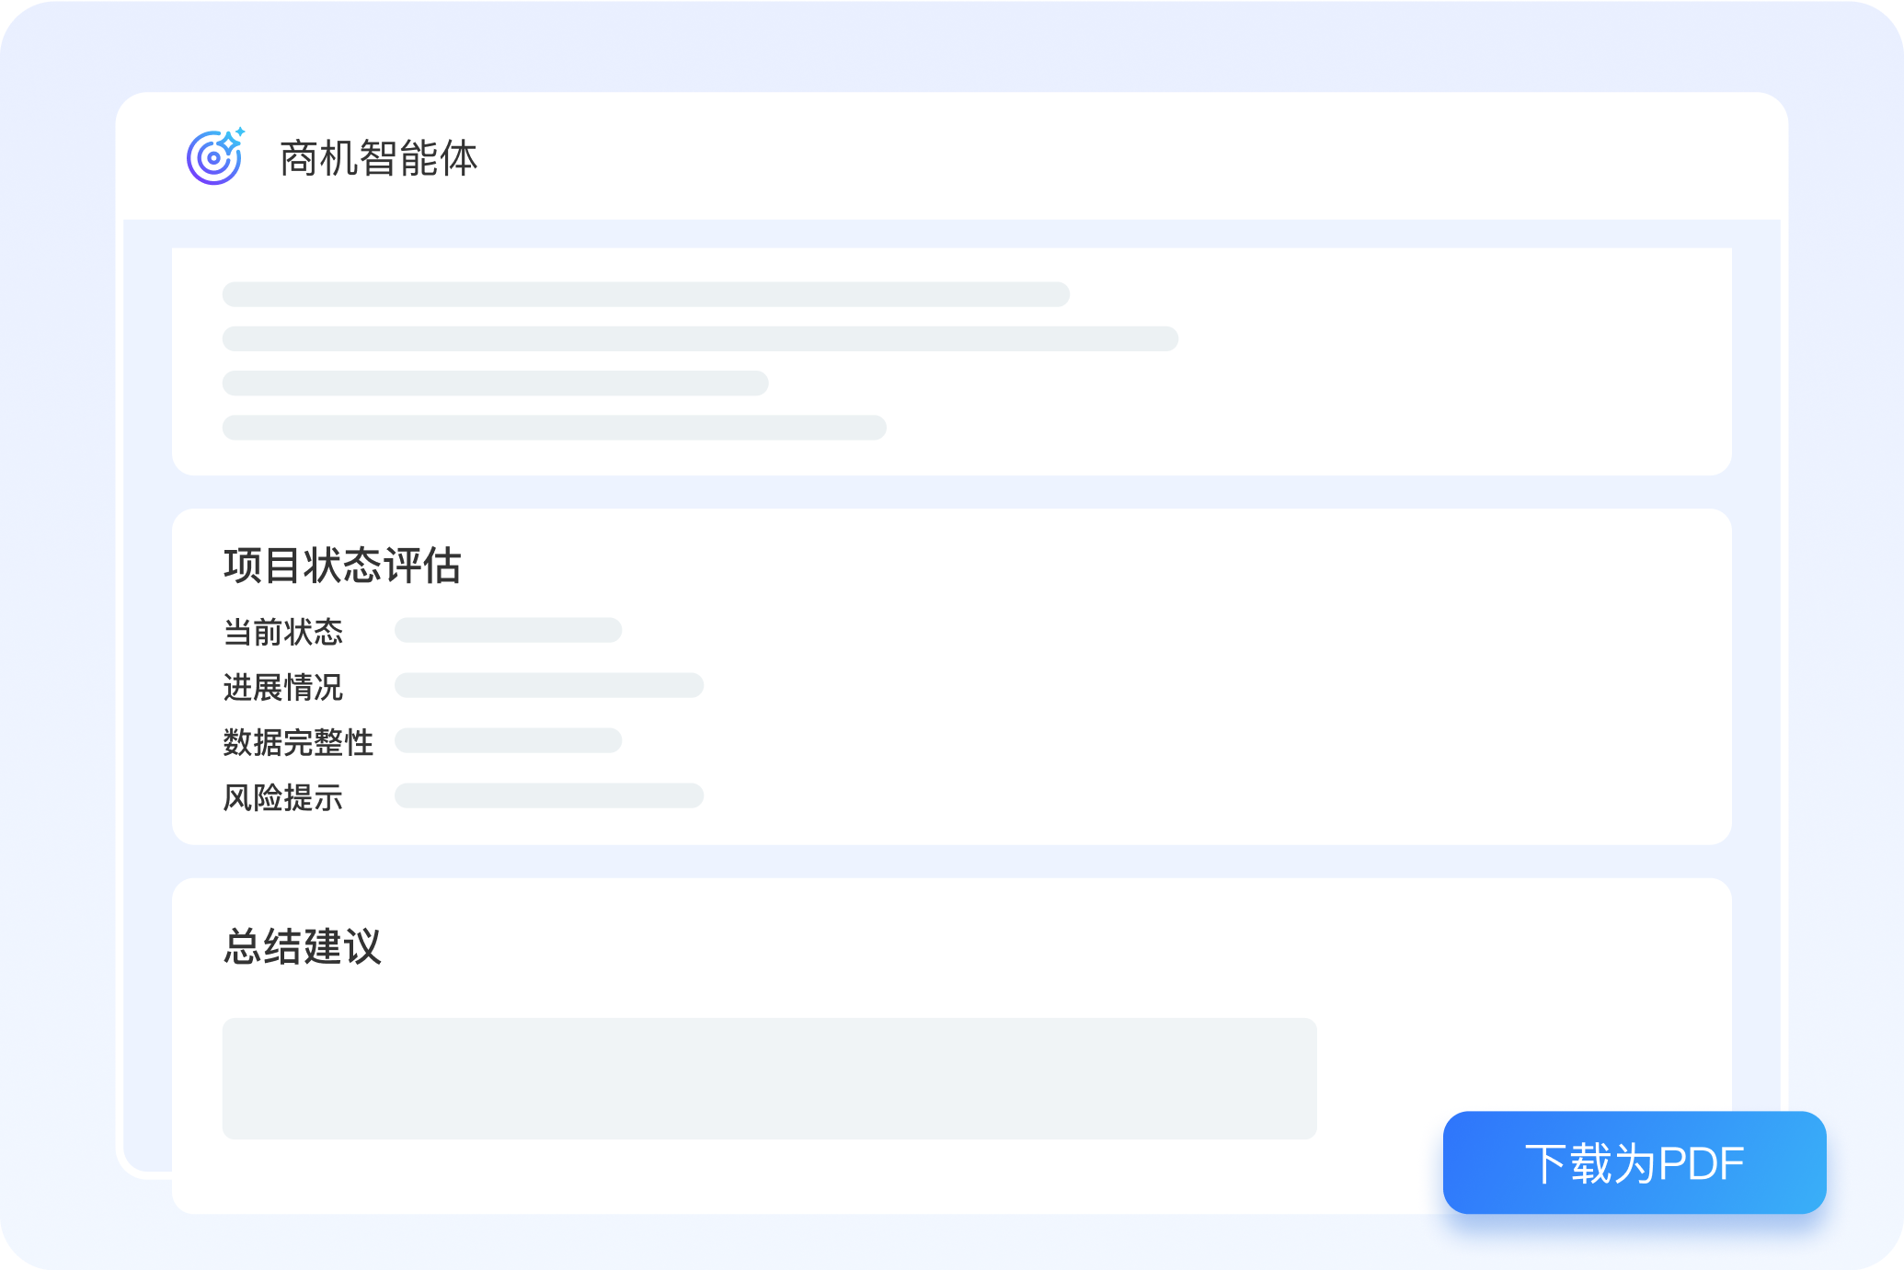Click the first skeleton line in top card
Viewport: 1904px width, 1270px height.
646,294
